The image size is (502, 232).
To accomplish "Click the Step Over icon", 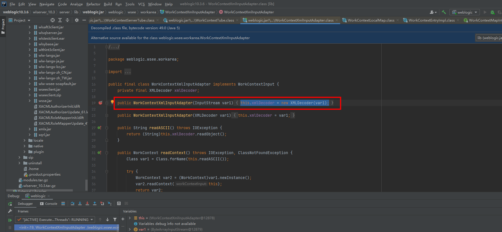I will pyautogui.click(x=73, y=203).
